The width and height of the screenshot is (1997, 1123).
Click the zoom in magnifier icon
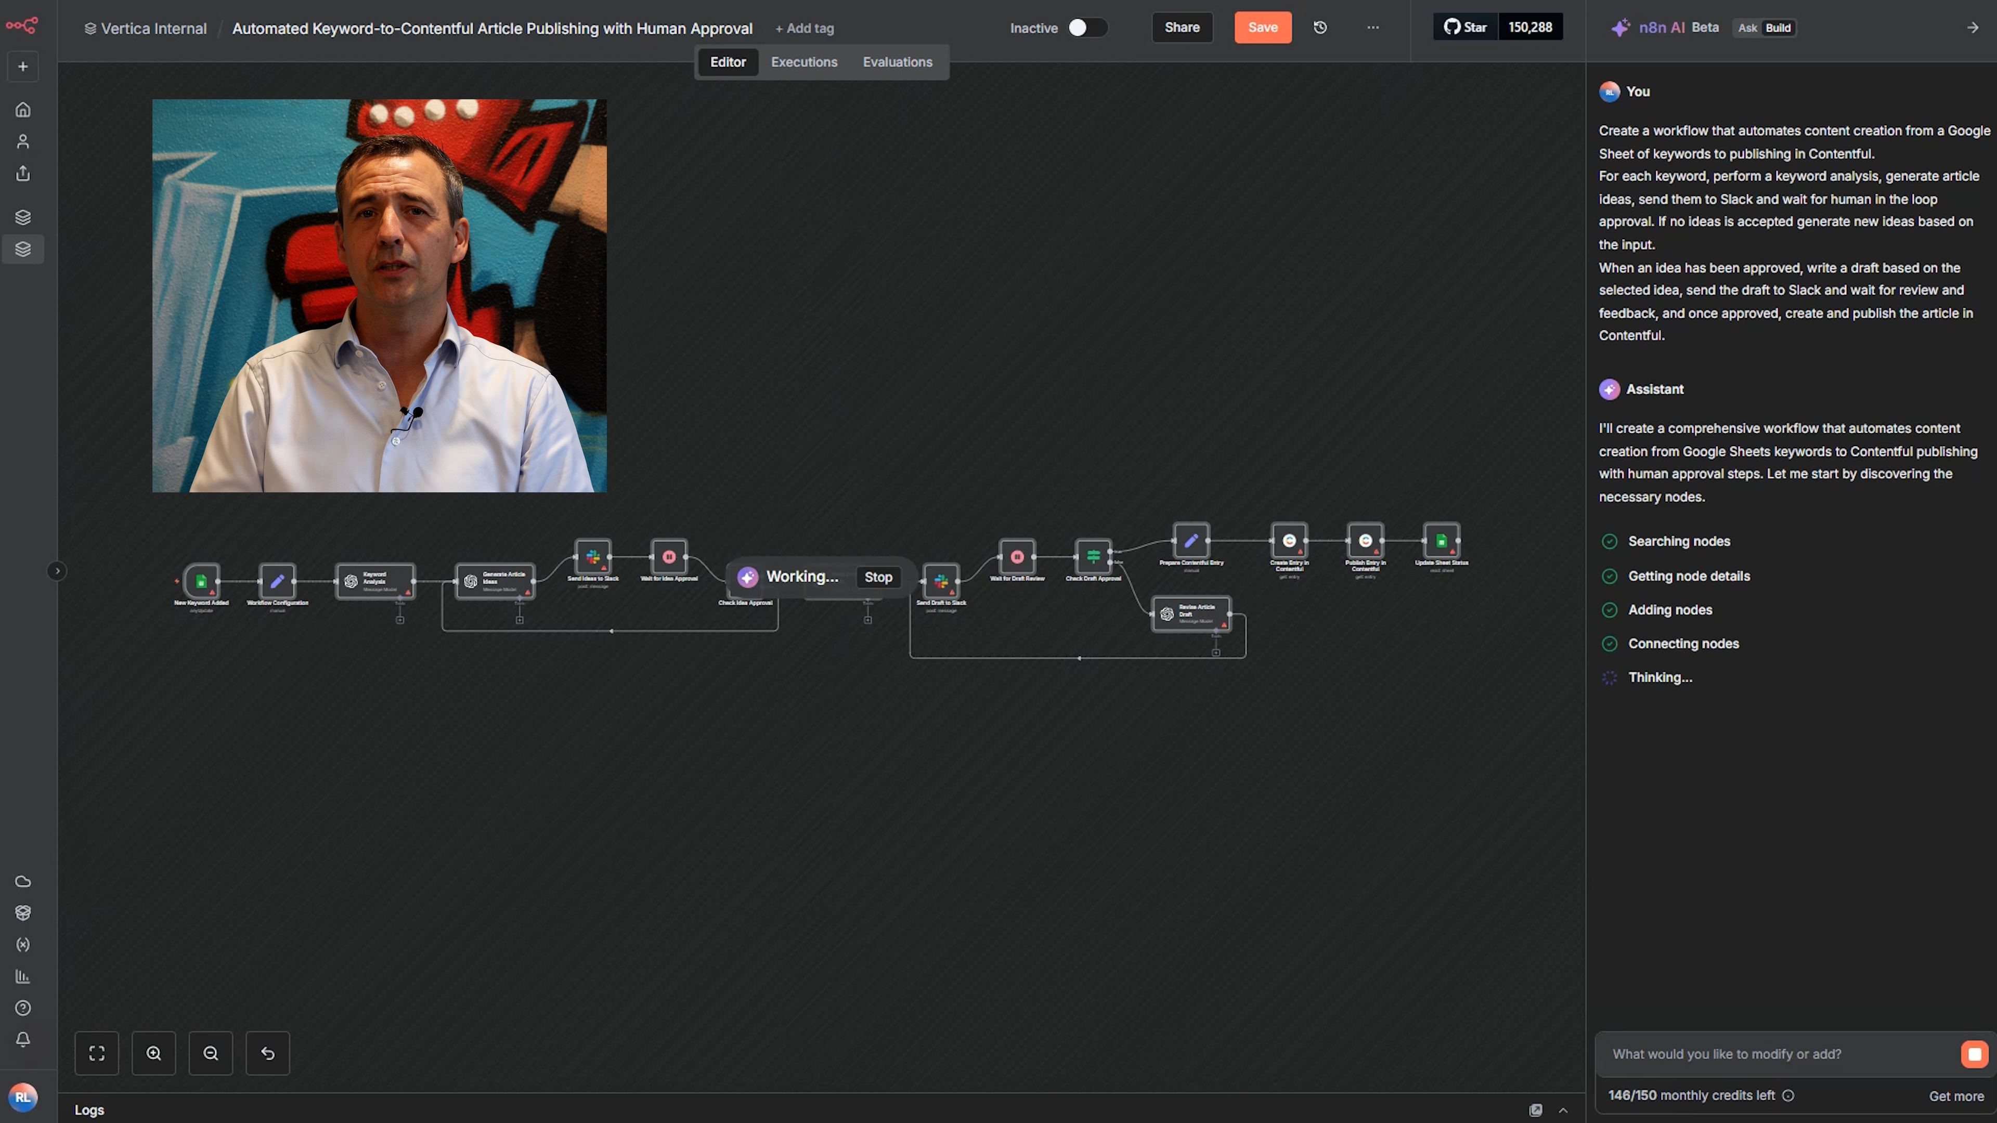[153, 1053]
